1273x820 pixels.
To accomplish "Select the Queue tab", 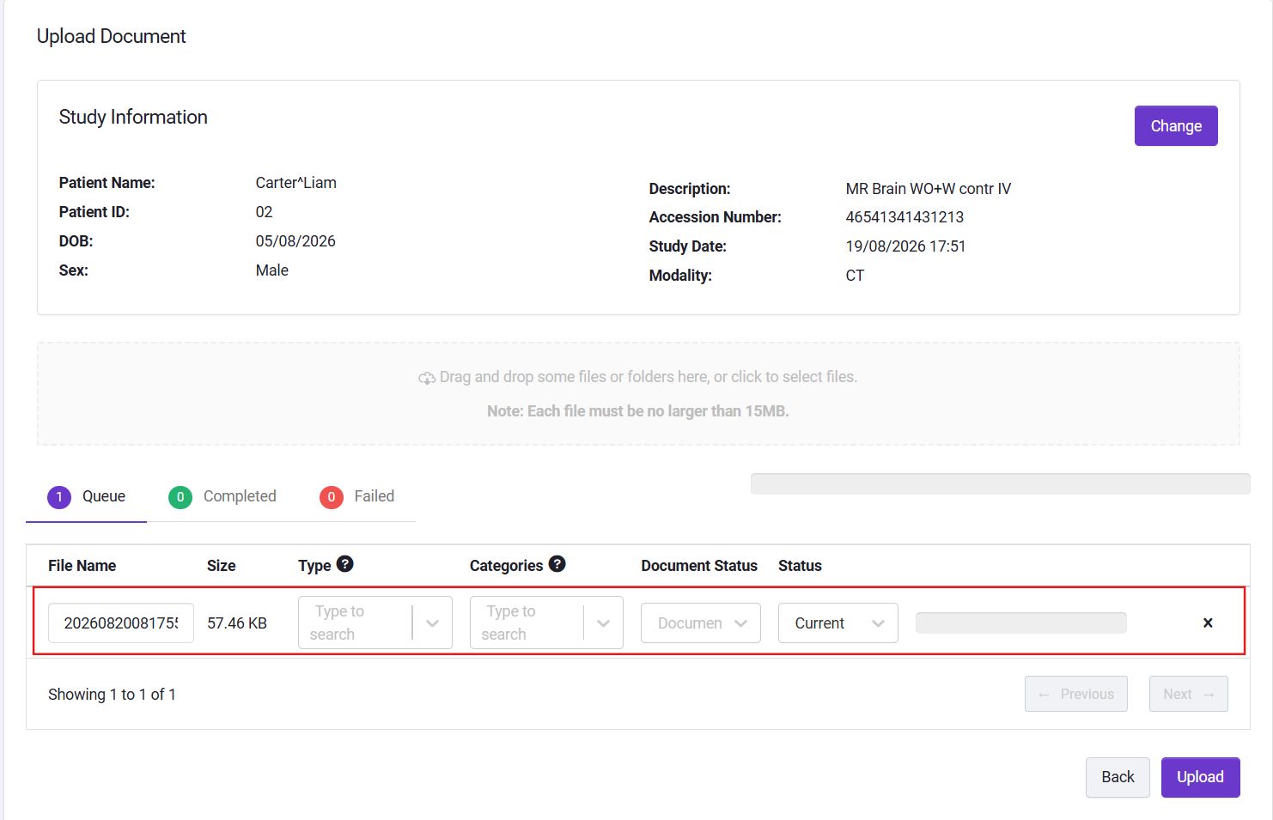I will click(x=86, y=496).
